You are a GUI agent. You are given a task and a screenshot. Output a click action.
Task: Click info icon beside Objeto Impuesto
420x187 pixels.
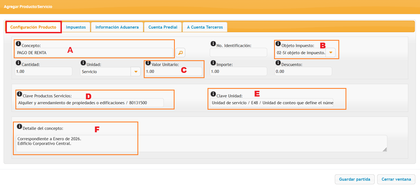278,43
